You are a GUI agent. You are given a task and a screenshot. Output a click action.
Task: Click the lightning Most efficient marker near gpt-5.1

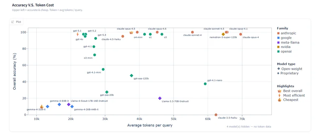point(78,34)
